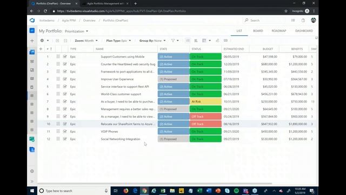The width and height of the screenshot is (346, 195).
Task: Click the Overview breadcrumb link
Action: pyautogui.click(x=89, y=21)
